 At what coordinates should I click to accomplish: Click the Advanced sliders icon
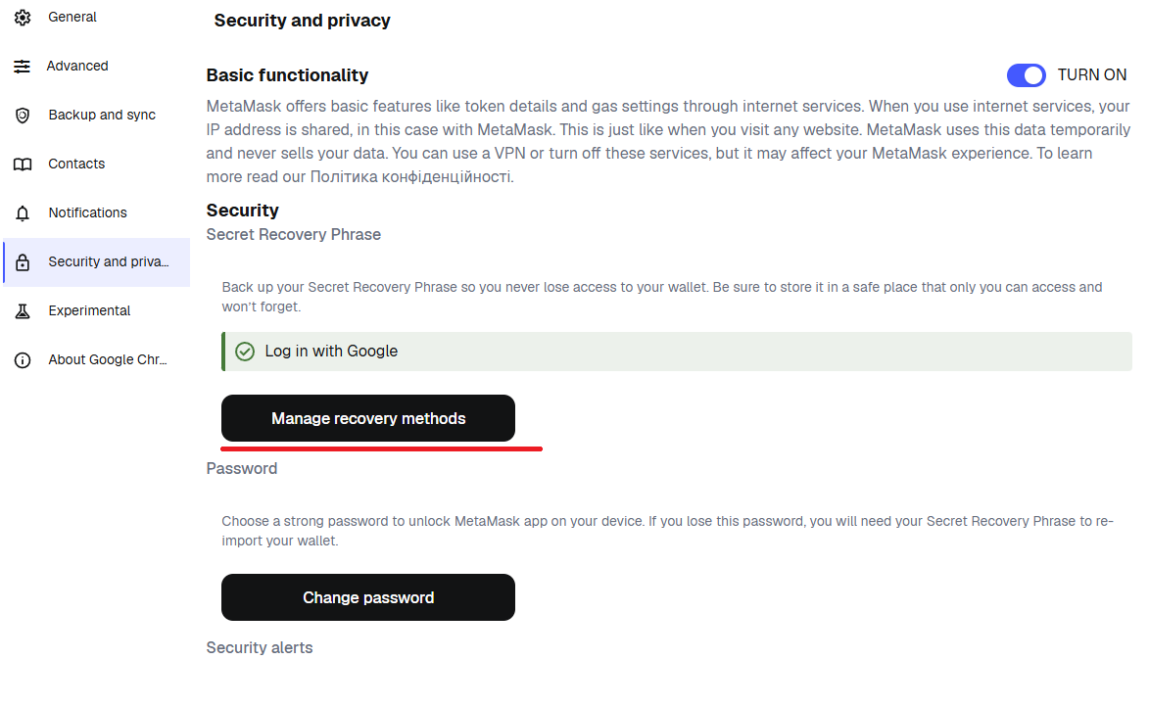[x=23, y=67]
